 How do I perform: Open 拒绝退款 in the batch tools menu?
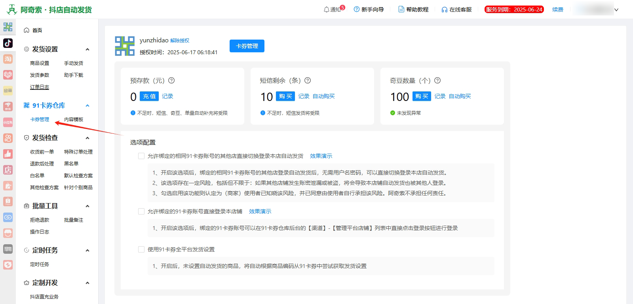point(40,220)
